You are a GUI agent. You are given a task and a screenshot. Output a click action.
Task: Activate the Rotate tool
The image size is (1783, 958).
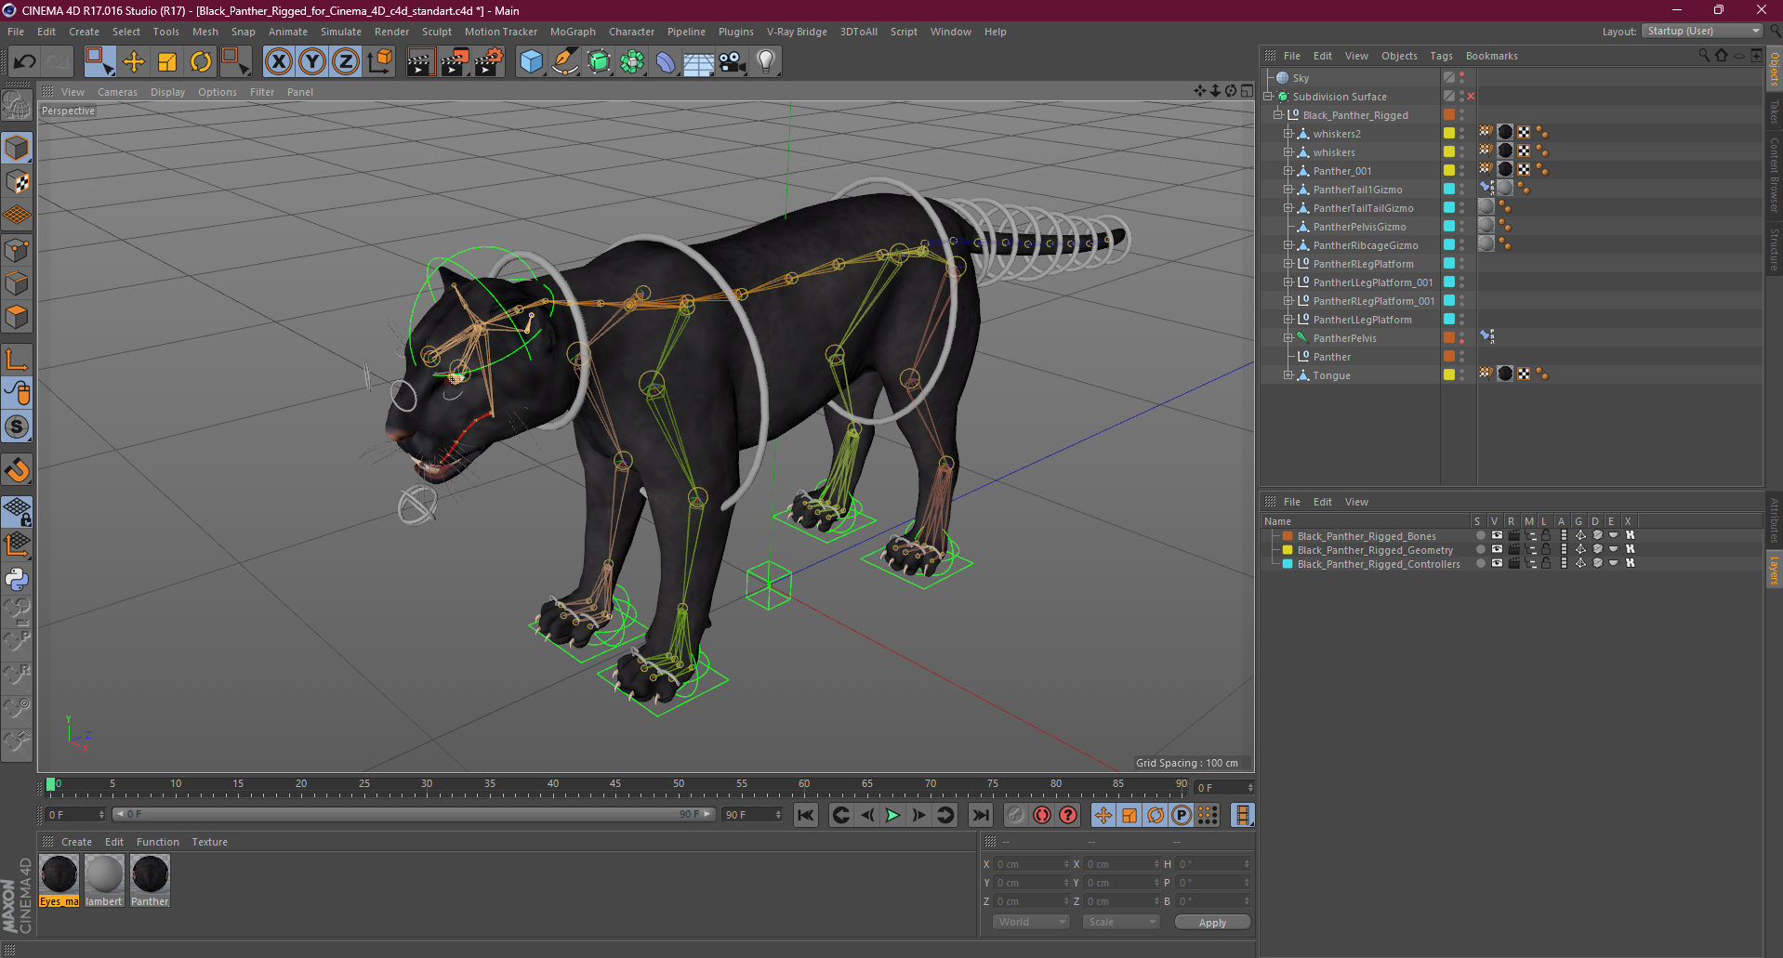(201, 62)
